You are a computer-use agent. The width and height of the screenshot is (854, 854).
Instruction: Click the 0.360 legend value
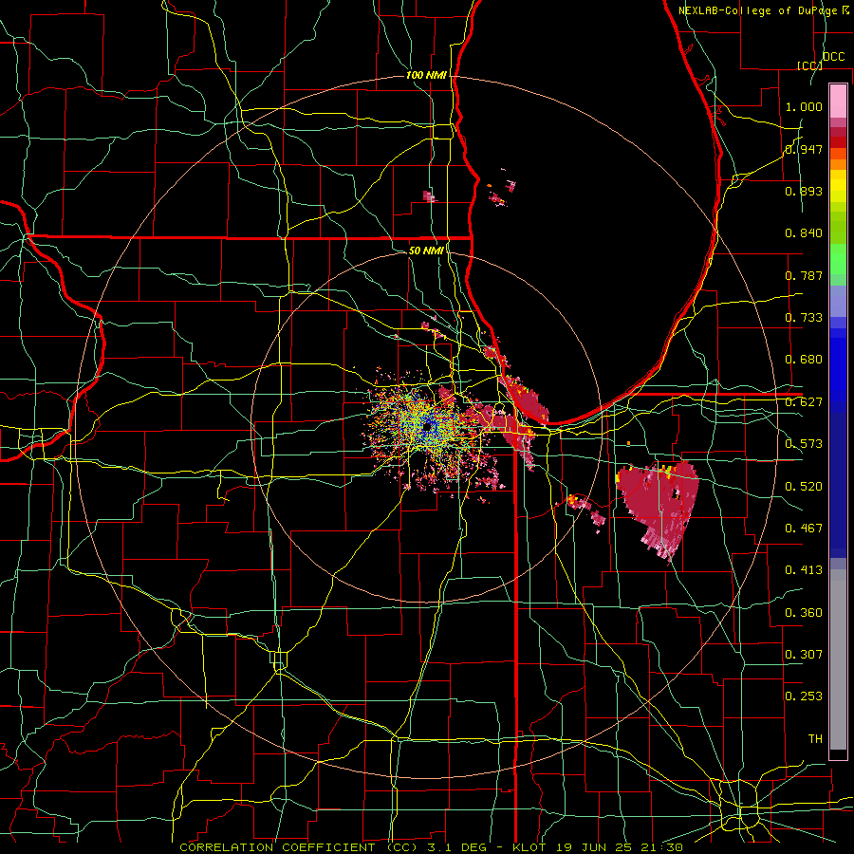(804, 613)
